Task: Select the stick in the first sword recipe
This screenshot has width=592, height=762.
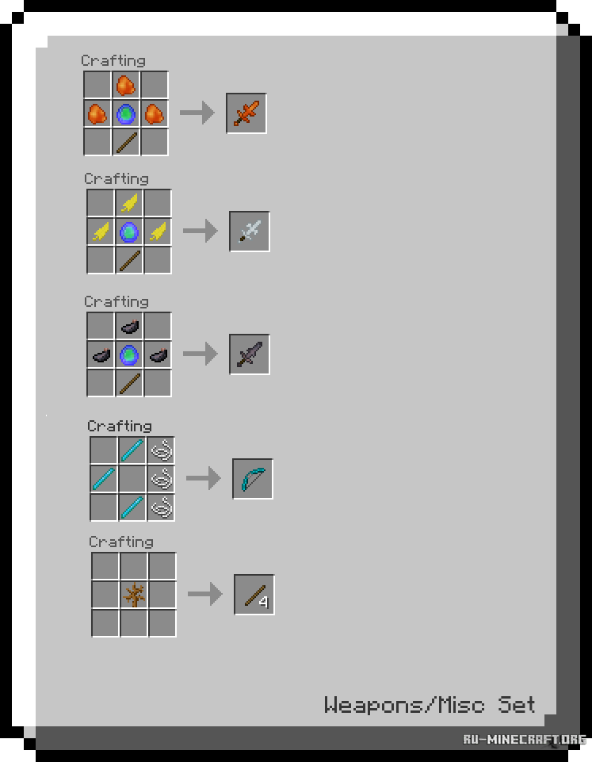Action: [x=126, y=143]
